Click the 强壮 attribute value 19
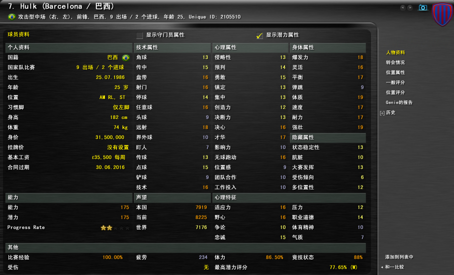Image resolution: width=454 pixels, height=275 pixels. tap(360, 127)
